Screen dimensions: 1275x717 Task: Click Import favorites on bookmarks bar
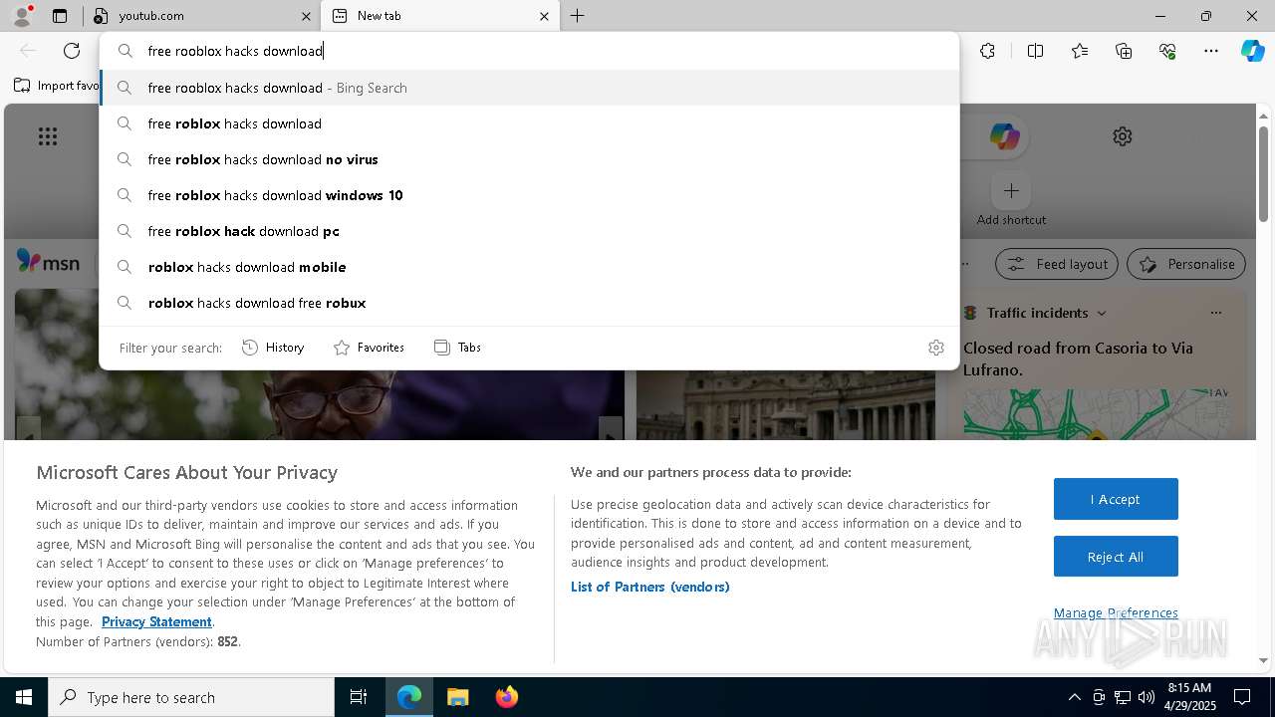57,86
